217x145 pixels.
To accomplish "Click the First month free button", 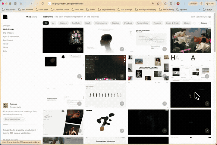I will point(14,119).
